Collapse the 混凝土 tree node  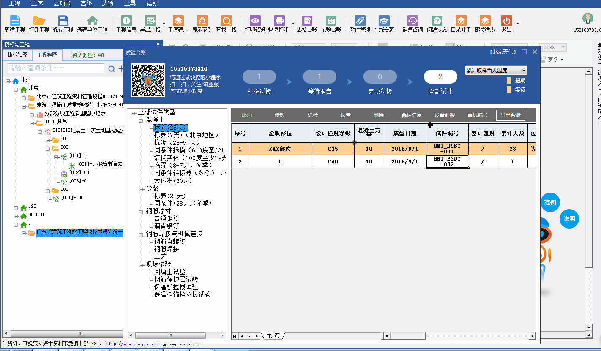point(142,120)
